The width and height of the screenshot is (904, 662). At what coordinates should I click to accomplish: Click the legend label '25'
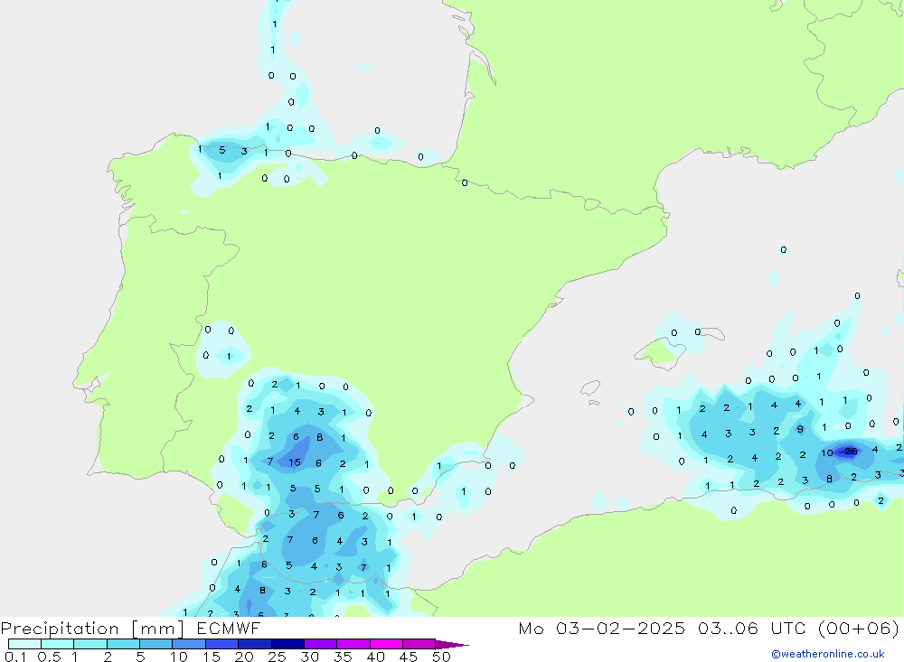278,657
